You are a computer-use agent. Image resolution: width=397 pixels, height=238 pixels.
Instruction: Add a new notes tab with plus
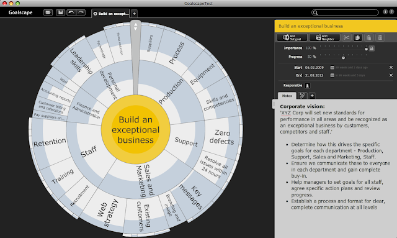(x=312, y=96)
